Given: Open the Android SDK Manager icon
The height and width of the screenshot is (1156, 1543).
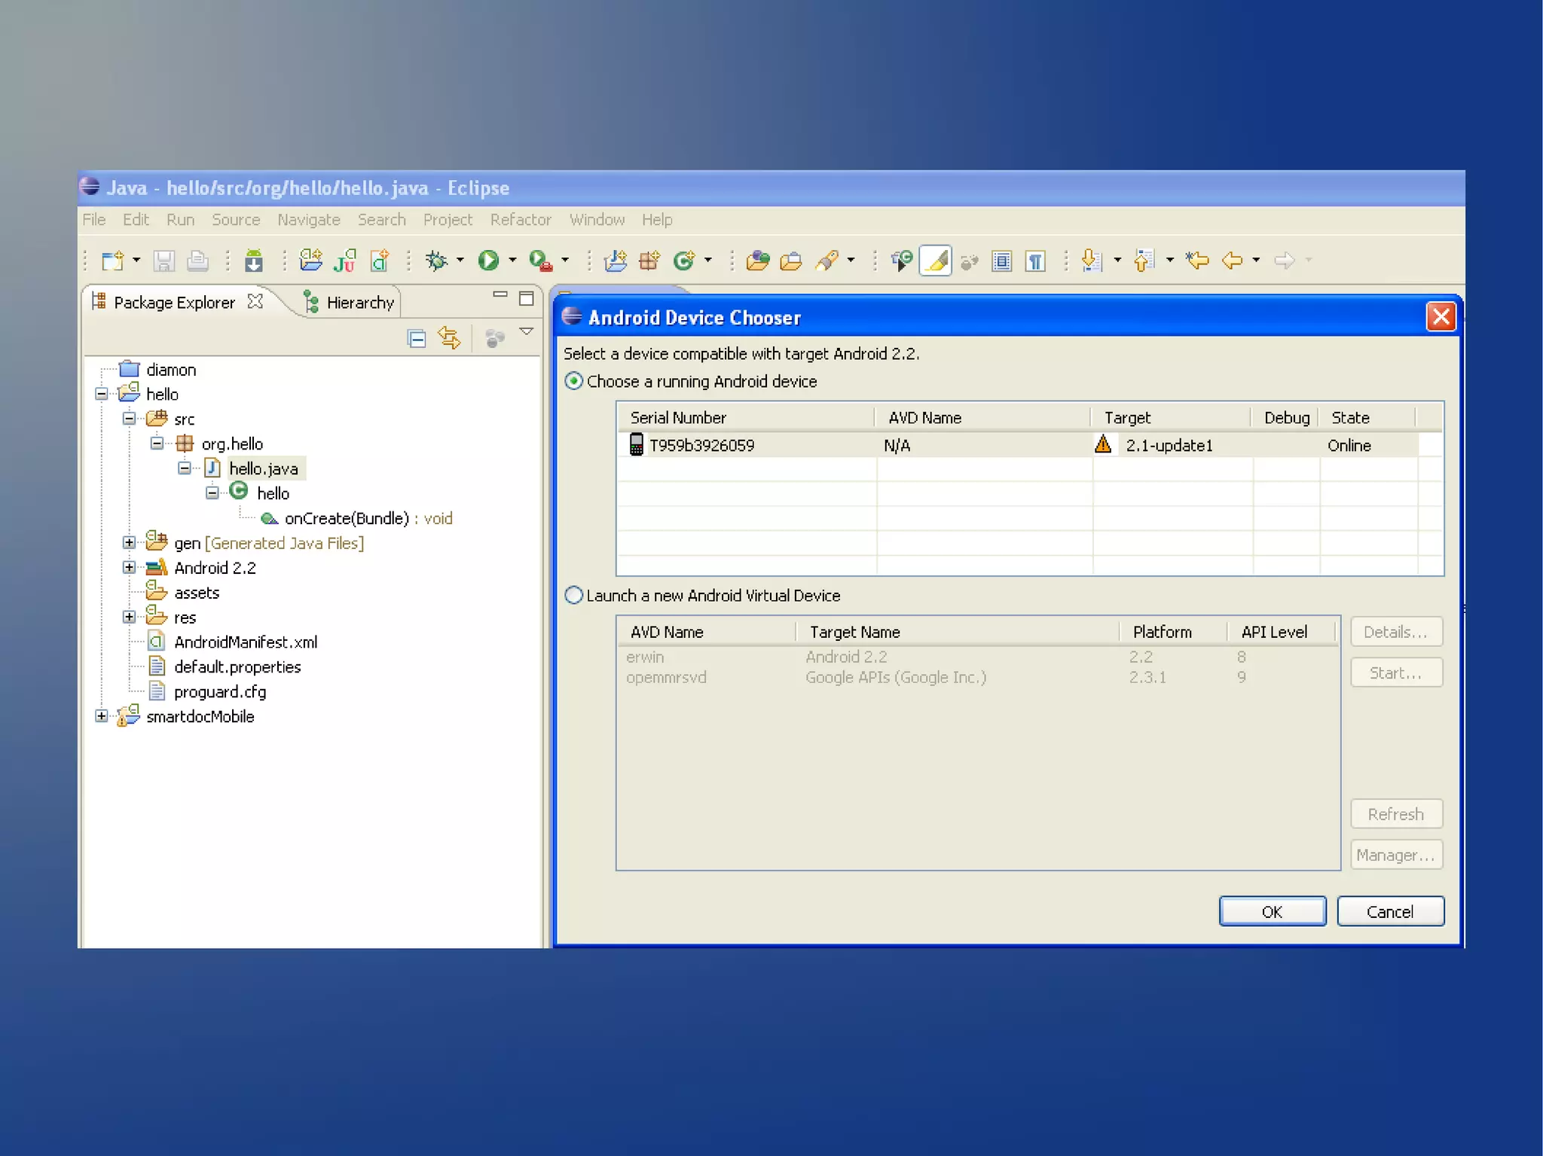Looking at the screenshot, I should pyautogui.click(x=254, y=261).
